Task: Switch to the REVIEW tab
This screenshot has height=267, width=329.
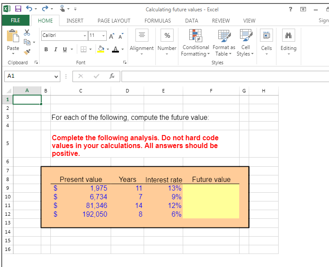Action: 221,20
